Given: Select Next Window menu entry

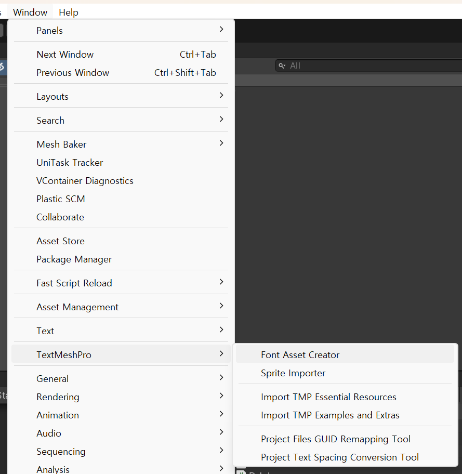Looking at the screenshot, I should point(121,55).
